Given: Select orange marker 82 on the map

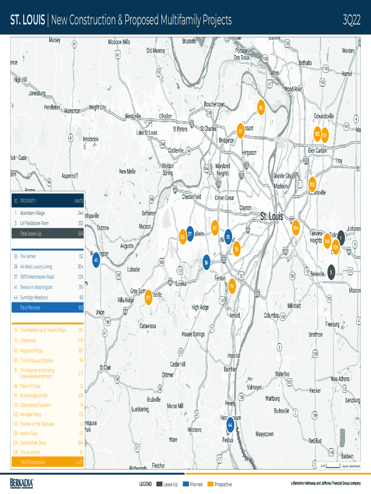Looking at the screenshot, I should click(215, 228).
